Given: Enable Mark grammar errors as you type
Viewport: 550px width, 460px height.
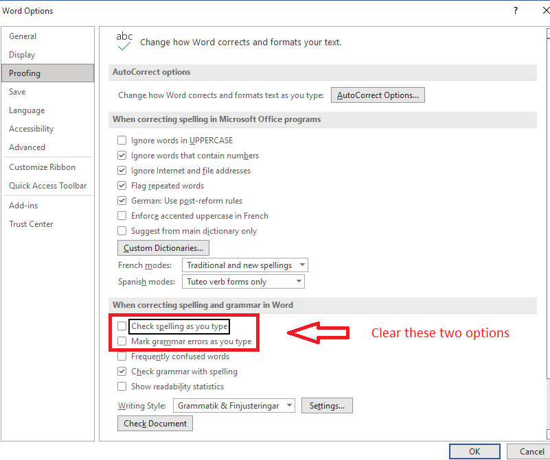Looking at the screenshot, I should click(122, 341).
